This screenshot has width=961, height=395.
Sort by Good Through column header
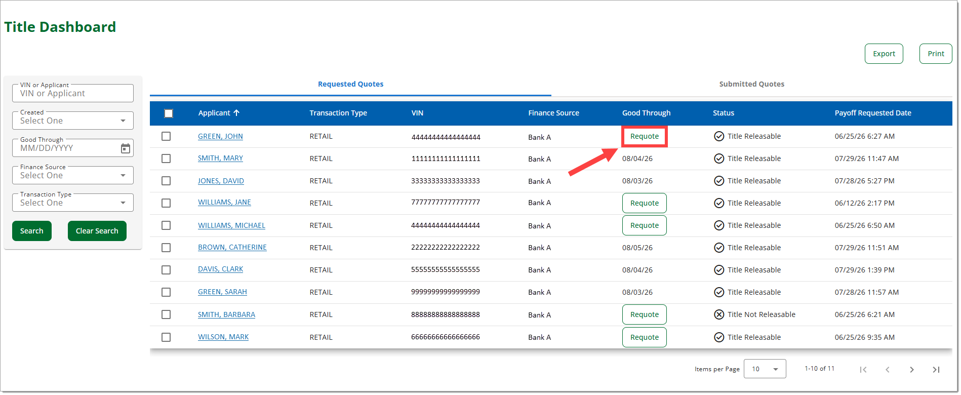point(646,113)
